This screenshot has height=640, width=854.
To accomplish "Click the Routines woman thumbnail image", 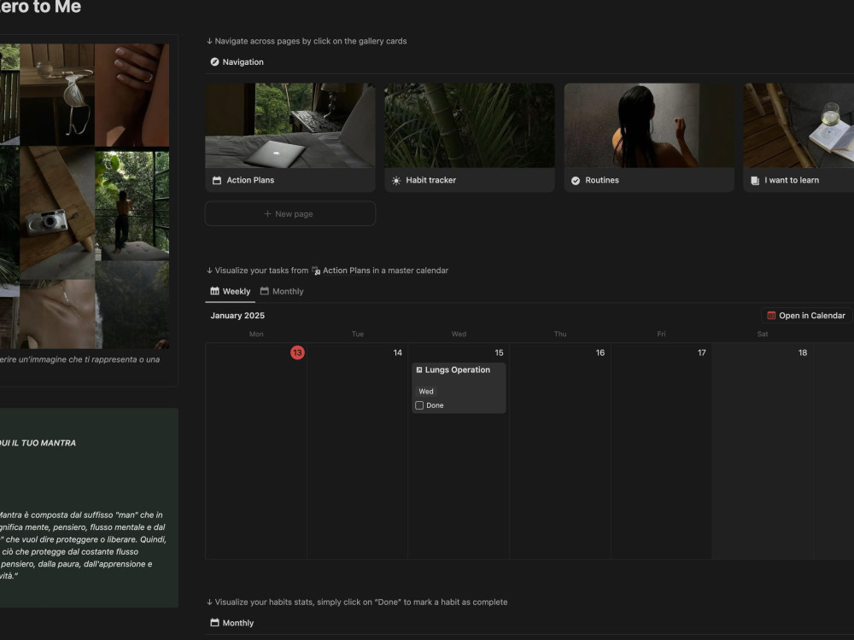I will pyautogui.click(x=649, y=125).
